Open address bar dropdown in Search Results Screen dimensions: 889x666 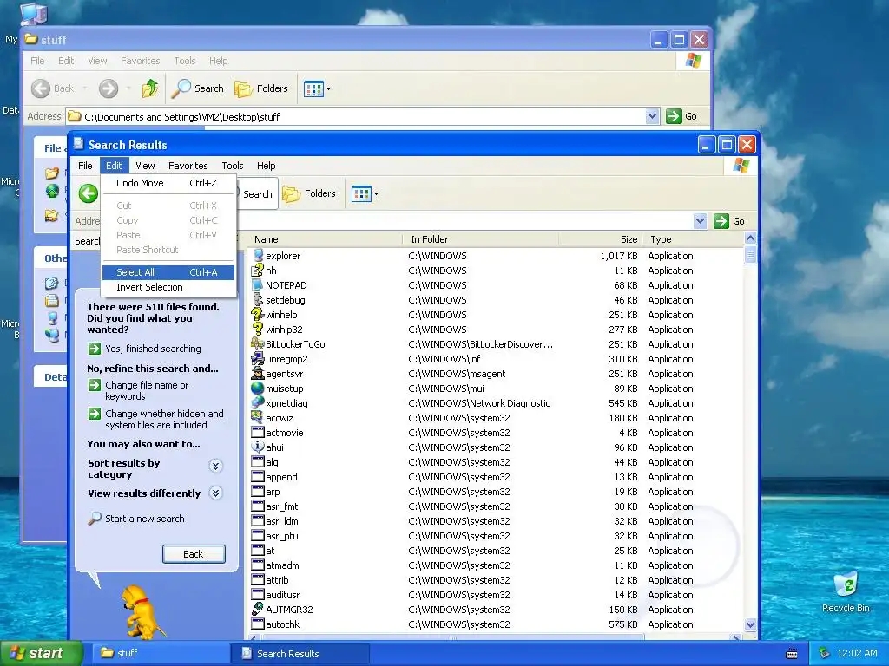point(701,221)
